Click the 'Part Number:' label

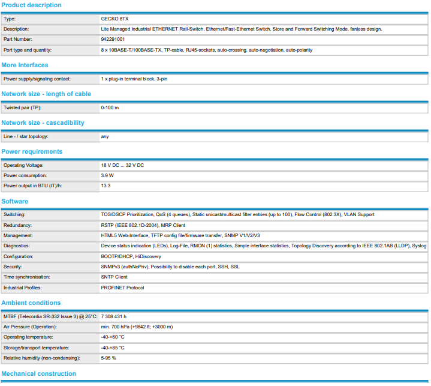(x=18, y=40)
